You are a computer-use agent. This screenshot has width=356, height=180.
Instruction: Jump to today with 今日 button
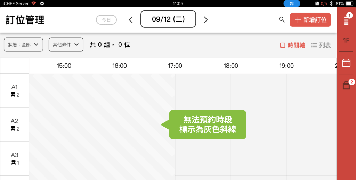click(106, 20)
